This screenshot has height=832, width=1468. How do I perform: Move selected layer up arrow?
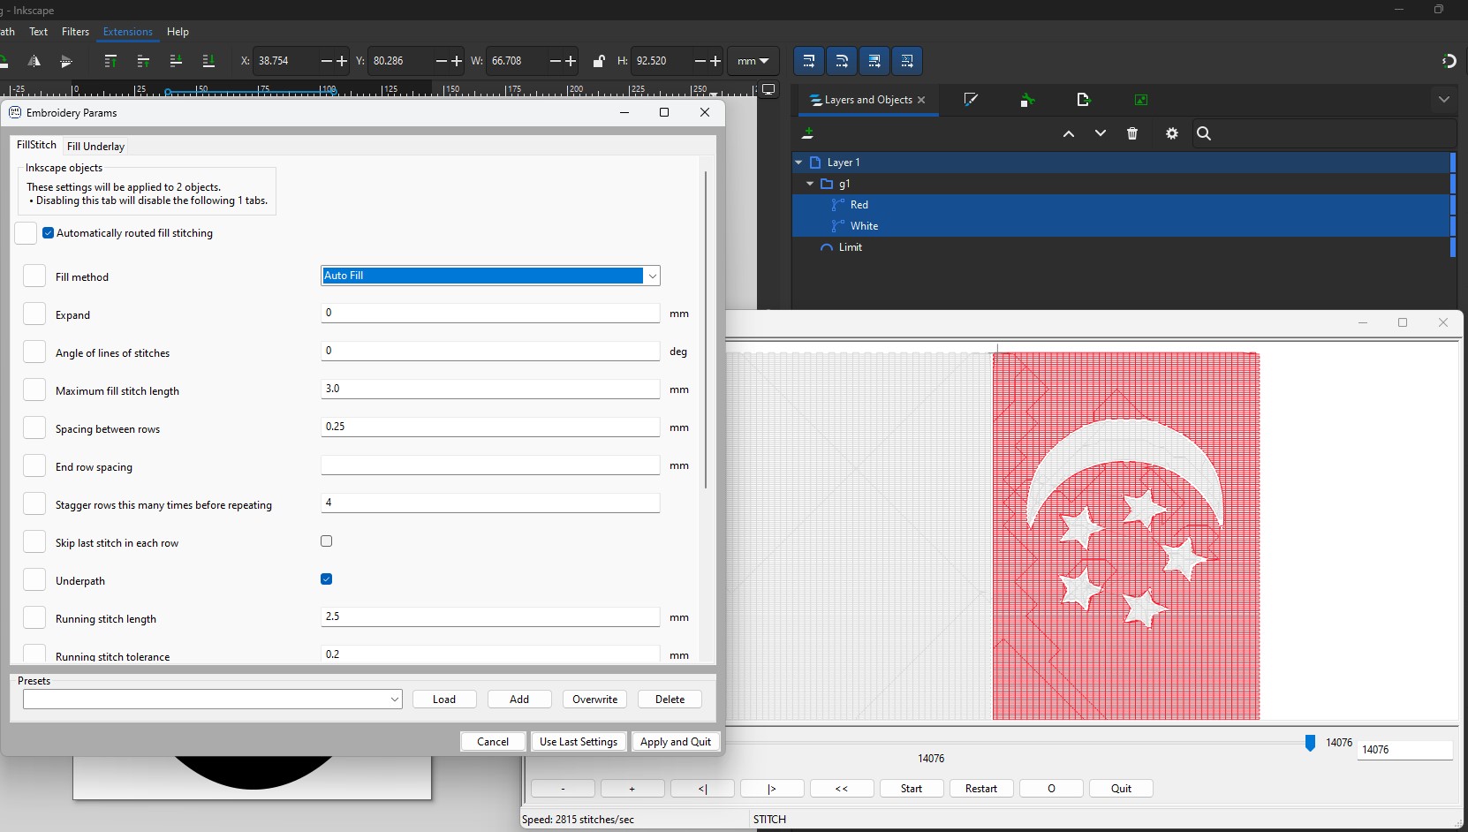[x=1069, y=133]
